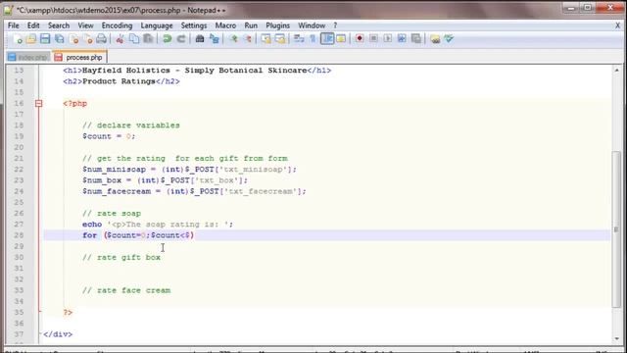
Task: Click the spell-check checkmark plugin icon
Action: (449, 39)
